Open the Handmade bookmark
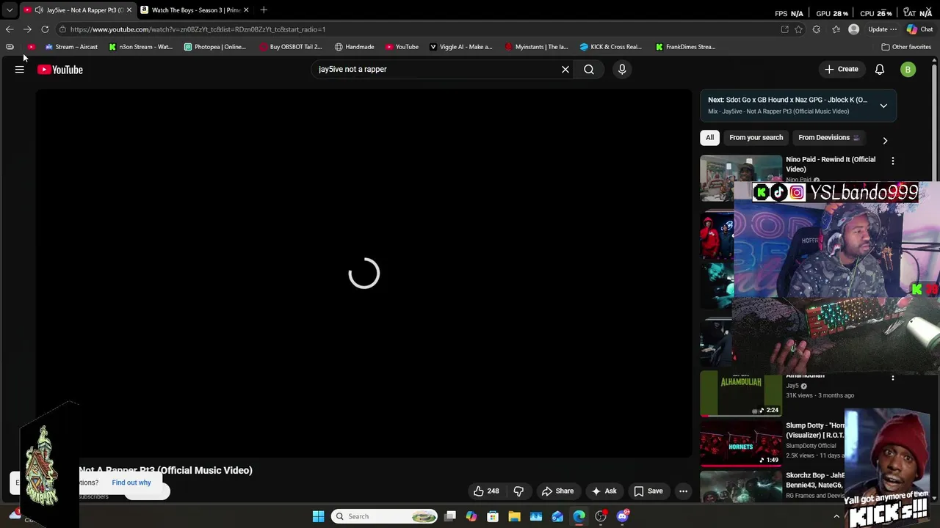The image size is (940, 528). [354, 47]
